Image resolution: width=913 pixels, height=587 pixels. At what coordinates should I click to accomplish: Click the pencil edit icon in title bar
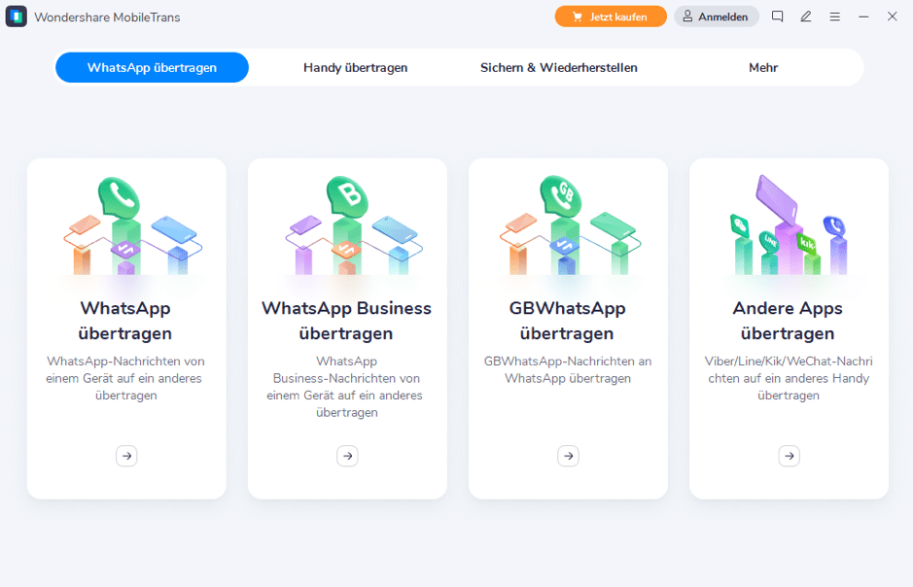806,17
